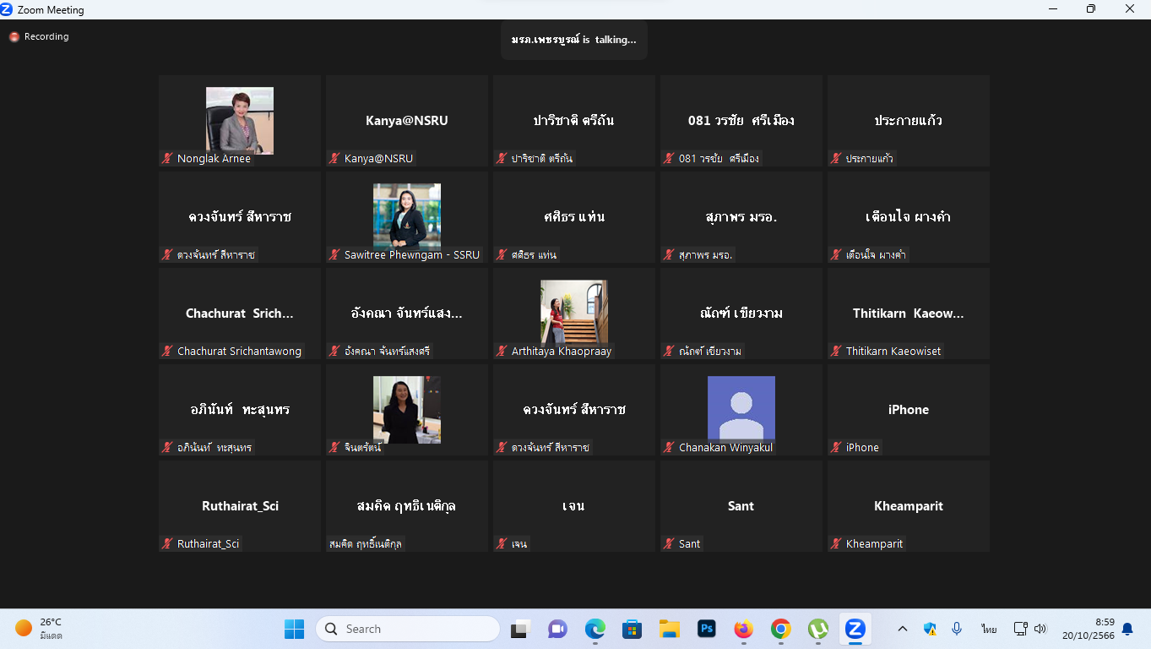Open Google Chrome in the taskbar
The height and width of the screenshot is (649, 1151).
pyautogui.click(x=780, y=629)
